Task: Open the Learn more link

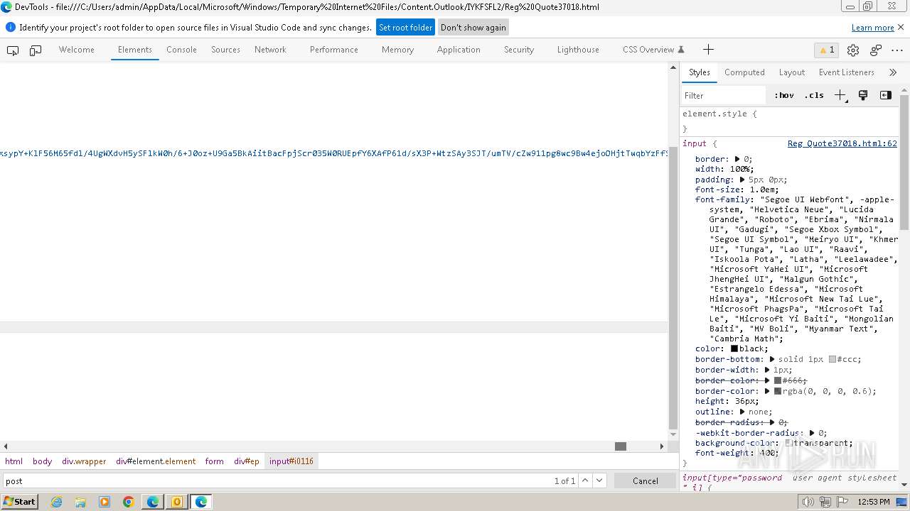Action: click(x=873, y=28)
